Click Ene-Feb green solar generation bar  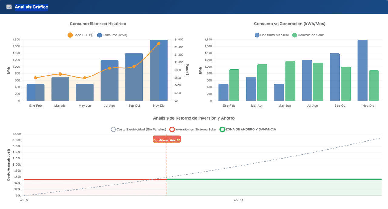coord(234,85)
